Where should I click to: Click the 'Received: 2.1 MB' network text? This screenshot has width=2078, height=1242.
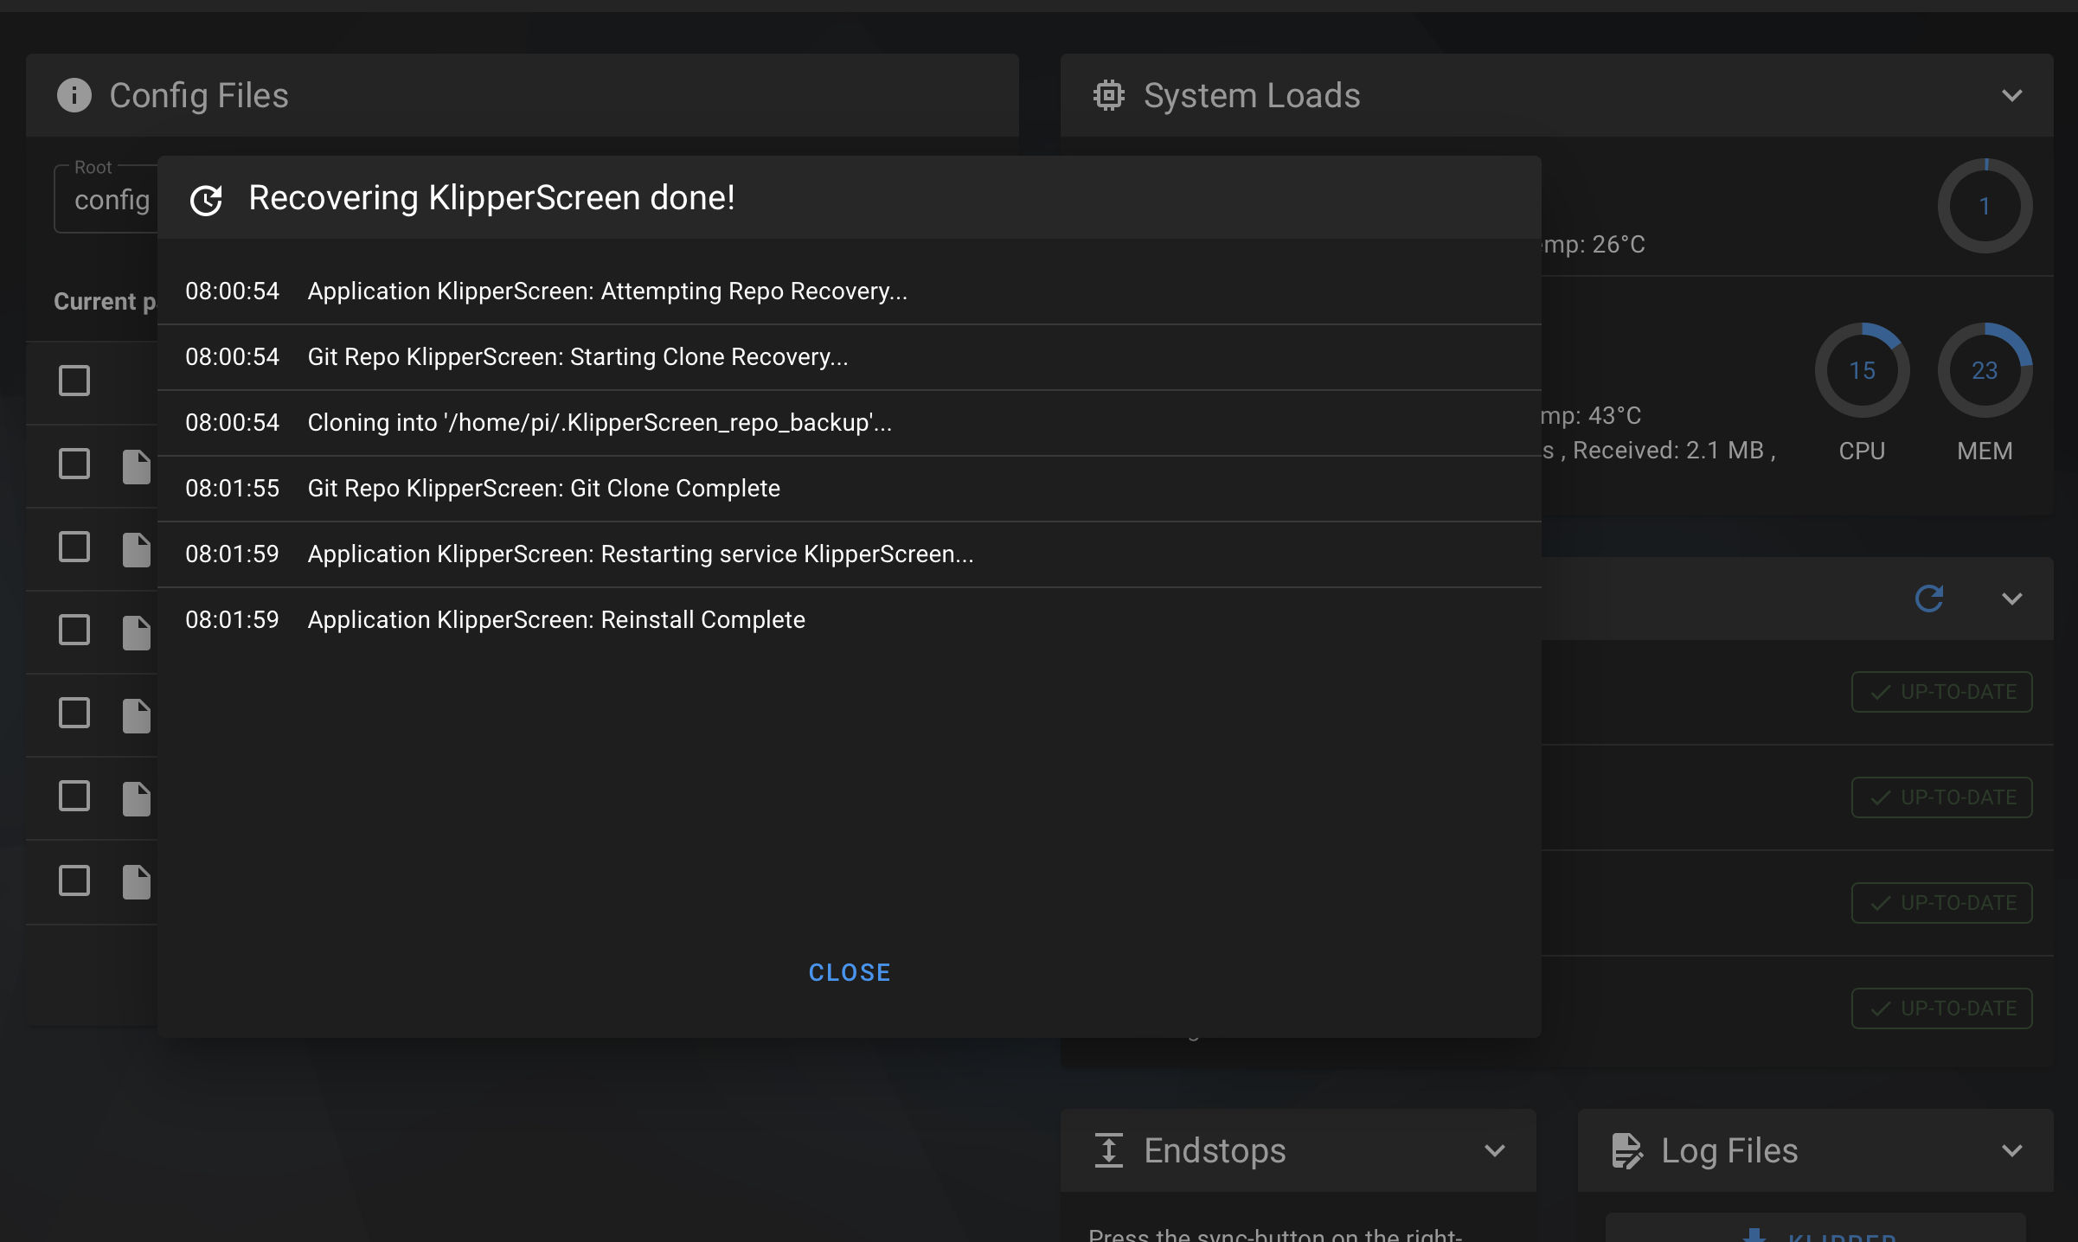[1668, 451]
